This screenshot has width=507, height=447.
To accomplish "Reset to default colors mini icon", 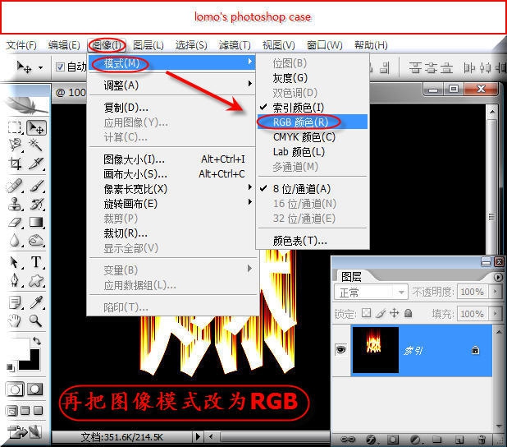I will click(x=11, y=367).
